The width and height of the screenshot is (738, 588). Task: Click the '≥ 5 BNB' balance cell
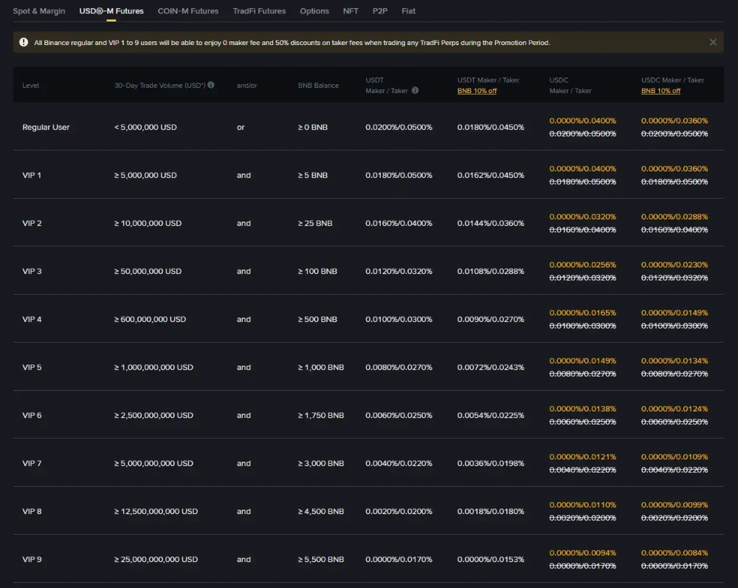pos(312,175)
